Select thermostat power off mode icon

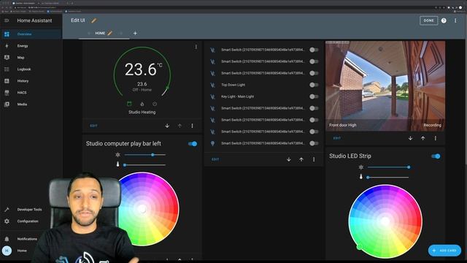[x=155, y=104]
